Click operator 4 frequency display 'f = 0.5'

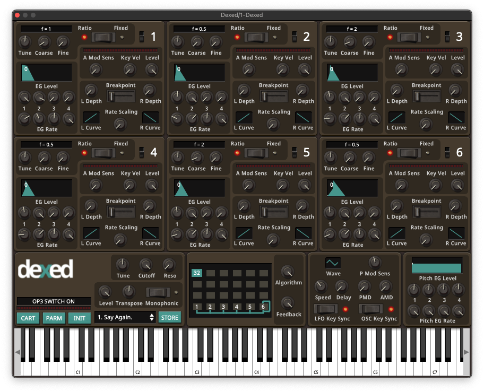pyautogui.click(x=46, y=144)
